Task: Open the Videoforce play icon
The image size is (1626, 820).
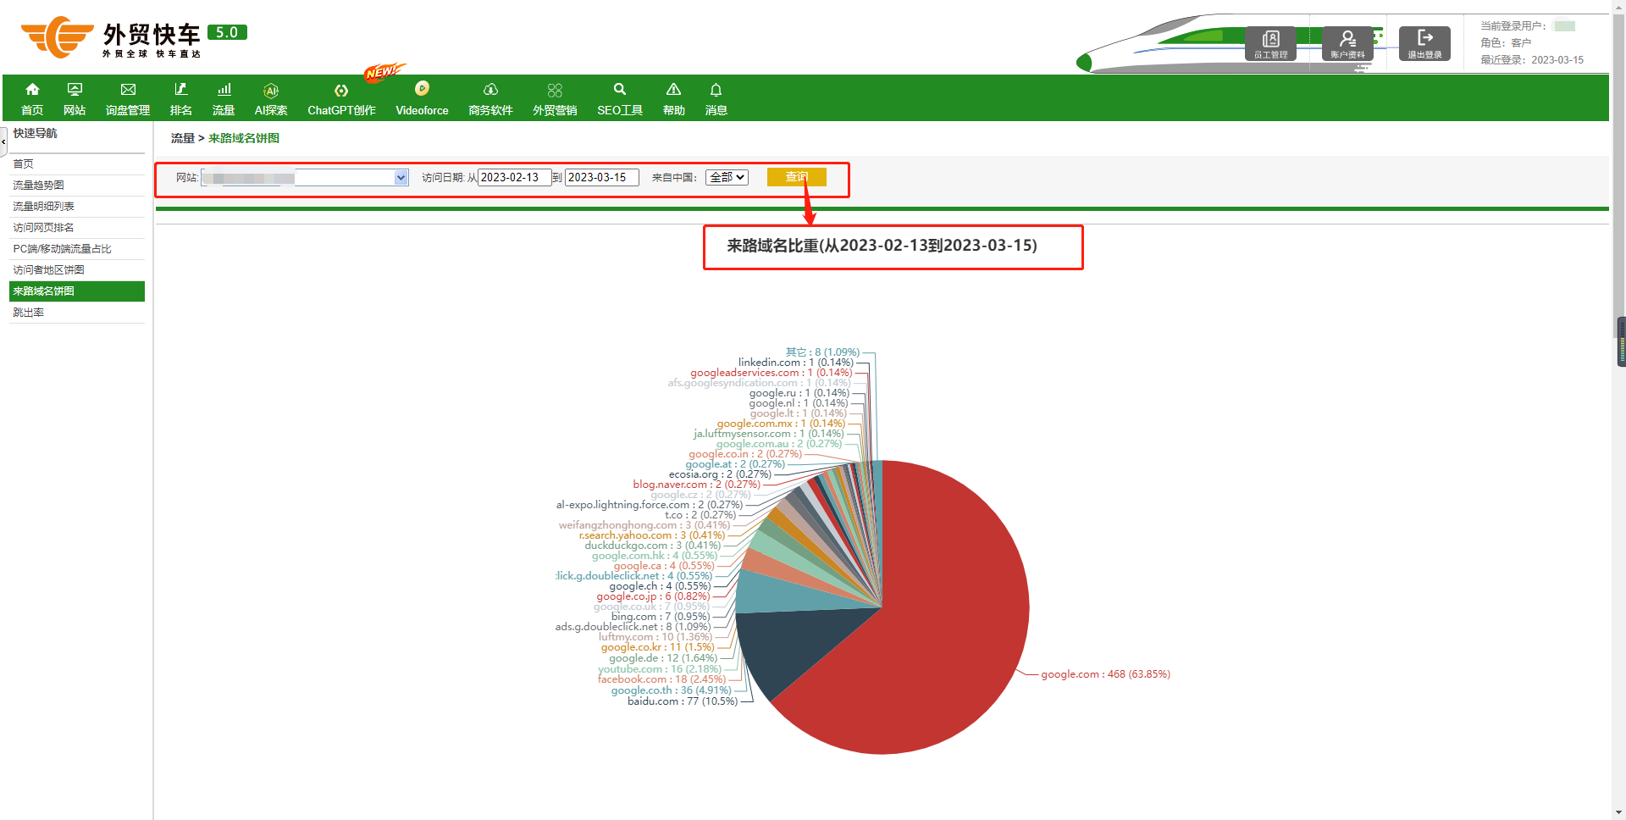Action: (x=422, y=88)
